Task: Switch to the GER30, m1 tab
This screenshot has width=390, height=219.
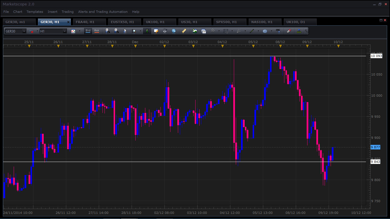Action: 19,22
